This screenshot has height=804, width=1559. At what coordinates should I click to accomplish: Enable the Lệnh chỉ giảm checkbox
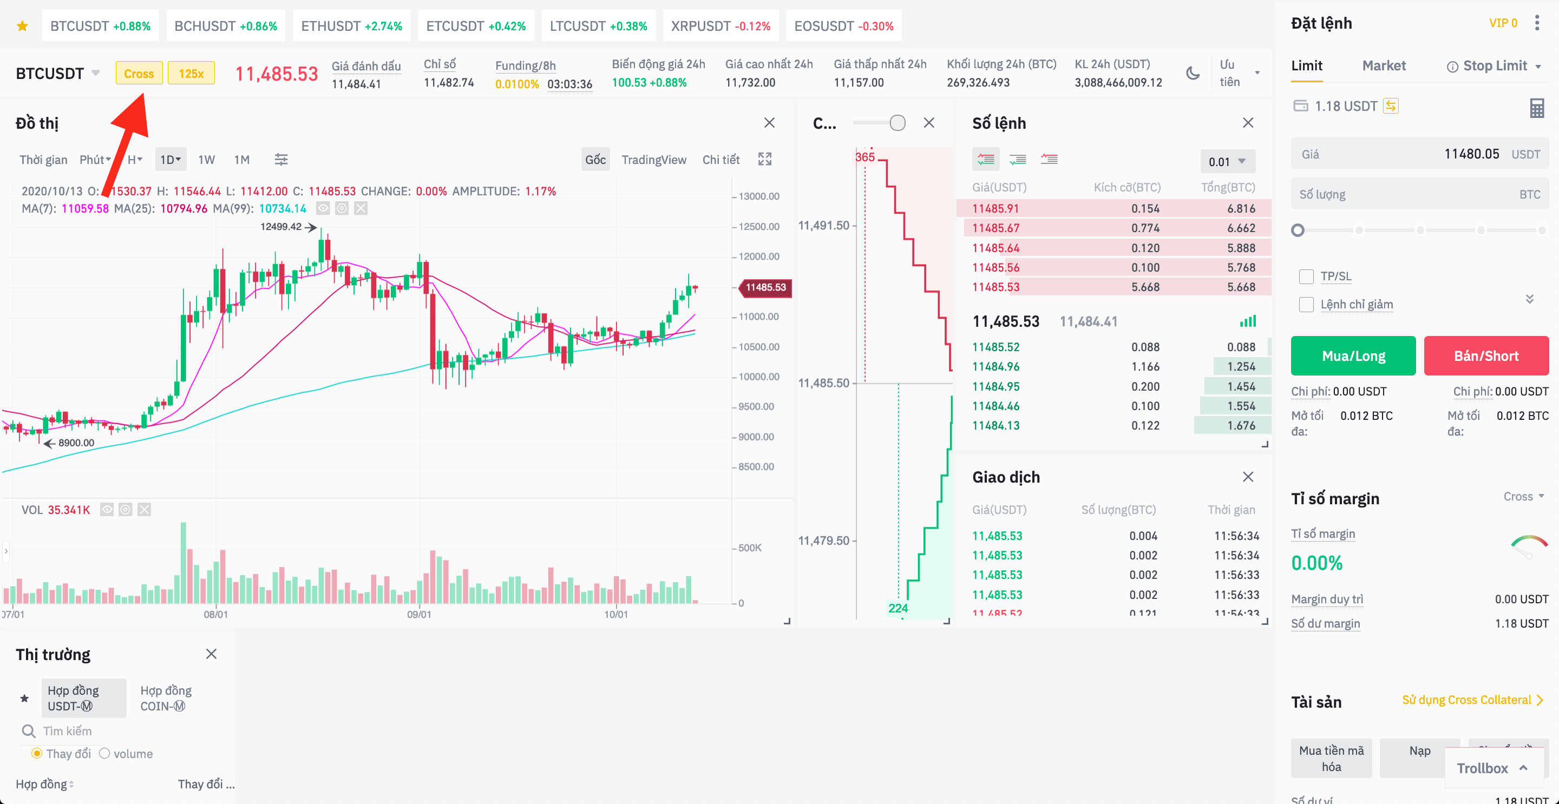pyautogui.click(x=1306, y=304)
